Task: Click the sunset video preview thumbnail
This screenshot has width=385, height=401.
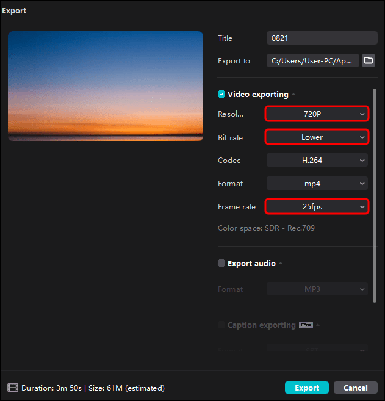Action: (x=106, y=86)
